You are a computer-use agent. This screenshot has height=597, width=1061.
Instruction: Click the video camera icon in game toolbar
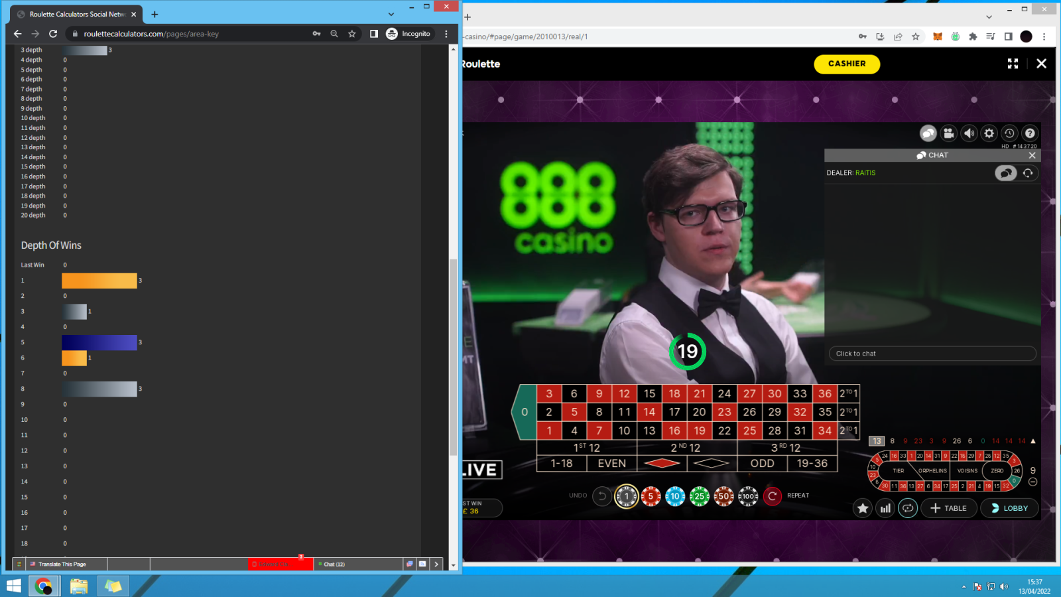tap(949, 133)
